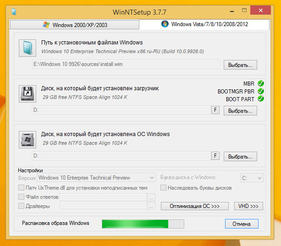This screenshot has height=246, width=281.
Task: Click the install.wim path input field
Action: pos(126,64)
